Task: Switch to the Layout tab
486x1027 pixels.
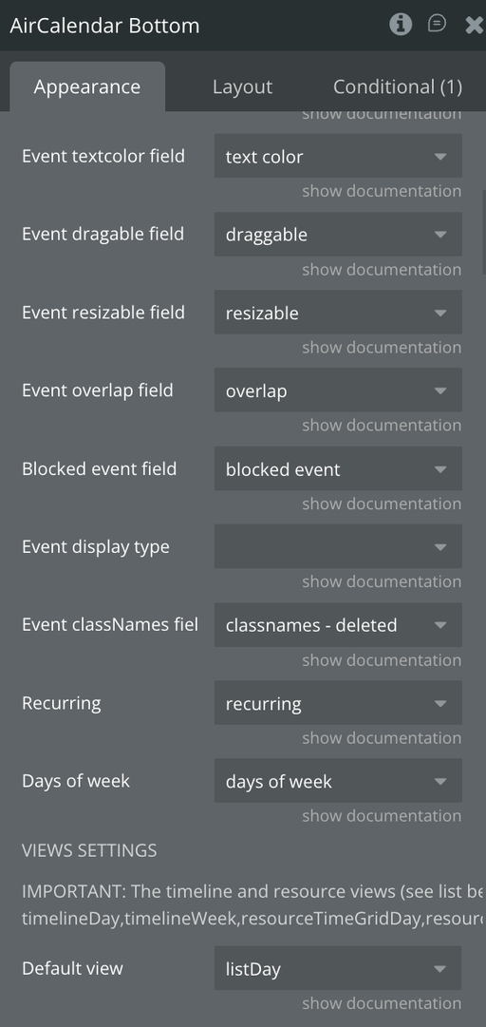Action: [242, 86]
